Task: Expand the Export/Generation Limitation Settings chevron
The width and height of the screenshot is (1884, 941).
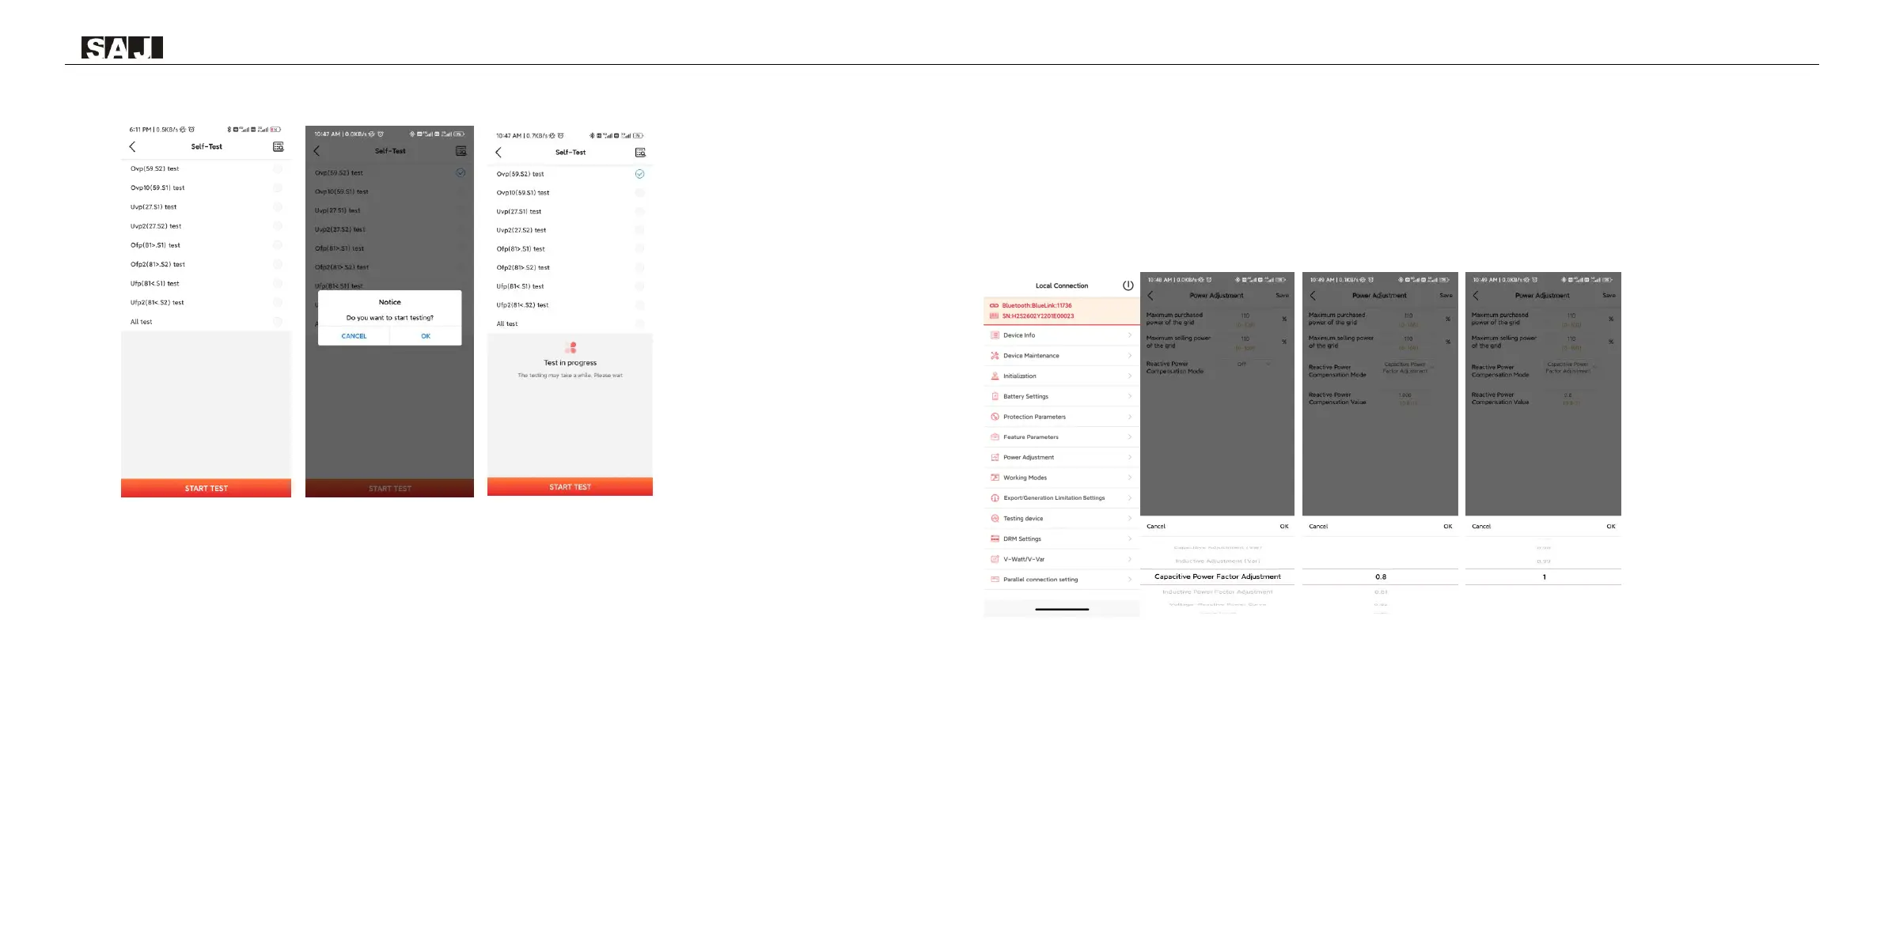Action: pos(1130,498)
